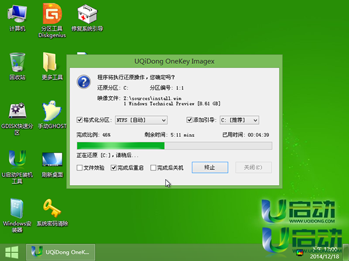Click the green restore progress bar
This screenshot has height=261, width=349.
pos(174,146)
